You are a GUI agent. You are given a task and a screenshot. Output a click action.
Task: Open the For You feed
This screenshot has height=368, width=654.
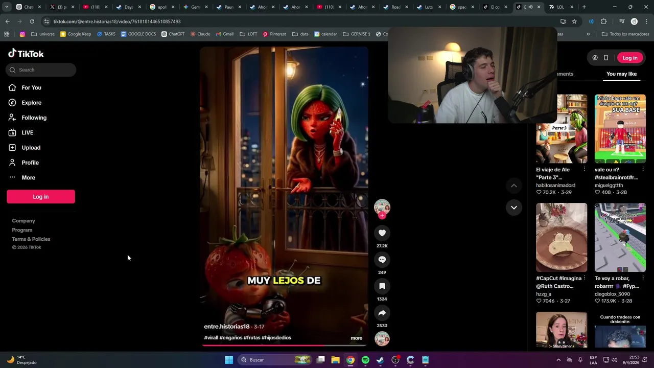[31, 87]
